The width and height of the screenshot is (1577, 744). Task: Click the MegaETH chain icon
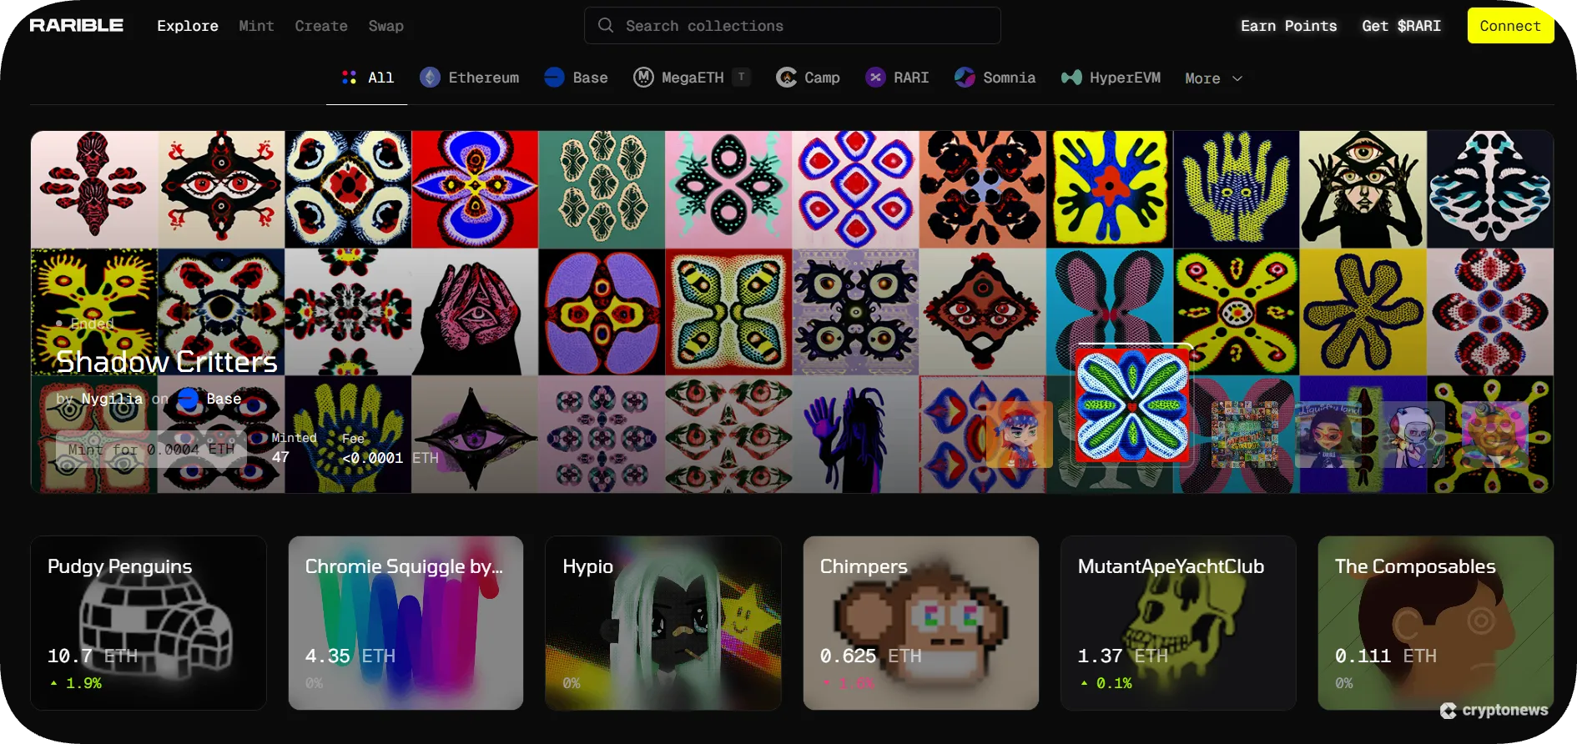click(643, 78)
